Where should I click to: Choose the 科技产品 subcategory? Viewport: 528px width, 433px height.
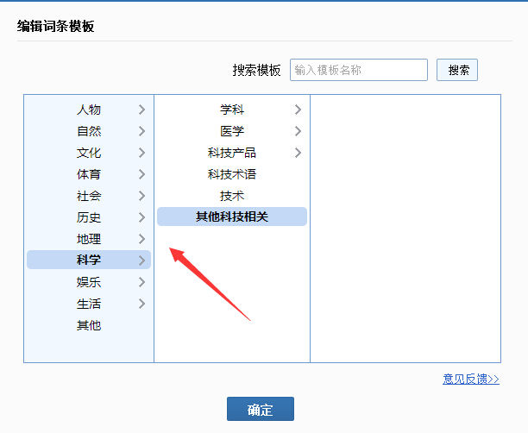coord(232,153)
